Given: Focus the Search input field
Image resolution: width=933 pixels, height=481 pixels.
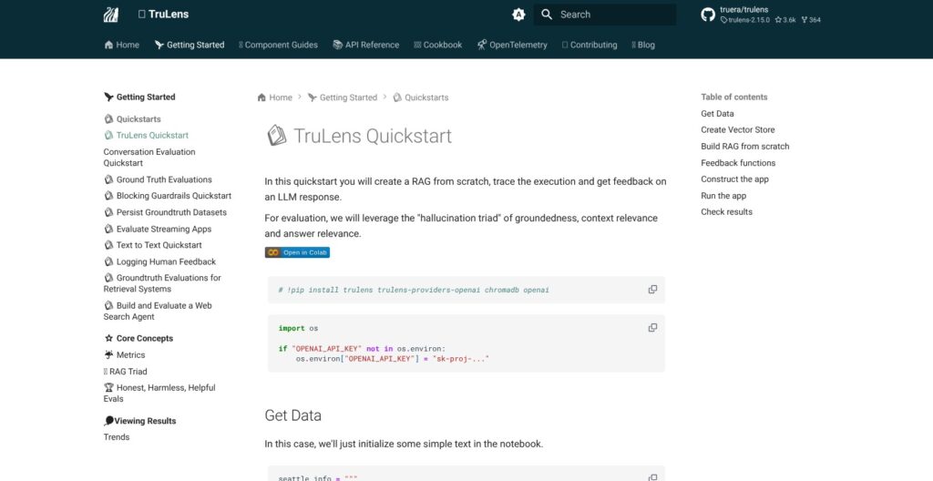Looking at the screenshot, I should (605, 15).
